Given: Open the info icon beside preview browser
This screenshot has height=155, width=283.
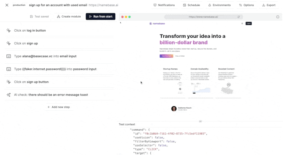Looking at the screenshot, I should (278, 17).
